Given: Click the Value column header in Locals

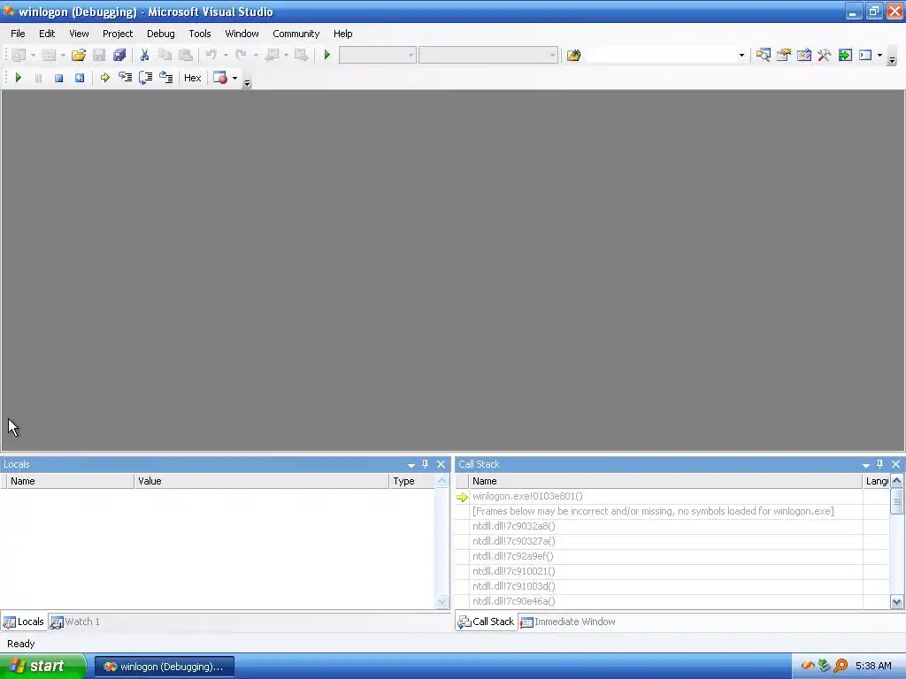Looking at the screenshot, I should pos(262,481).
